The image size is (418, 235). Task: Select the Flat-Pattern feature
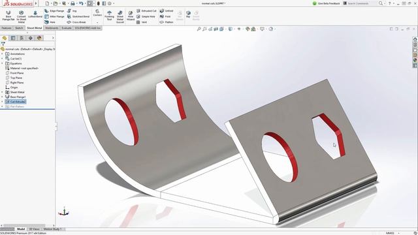(14, 106)
